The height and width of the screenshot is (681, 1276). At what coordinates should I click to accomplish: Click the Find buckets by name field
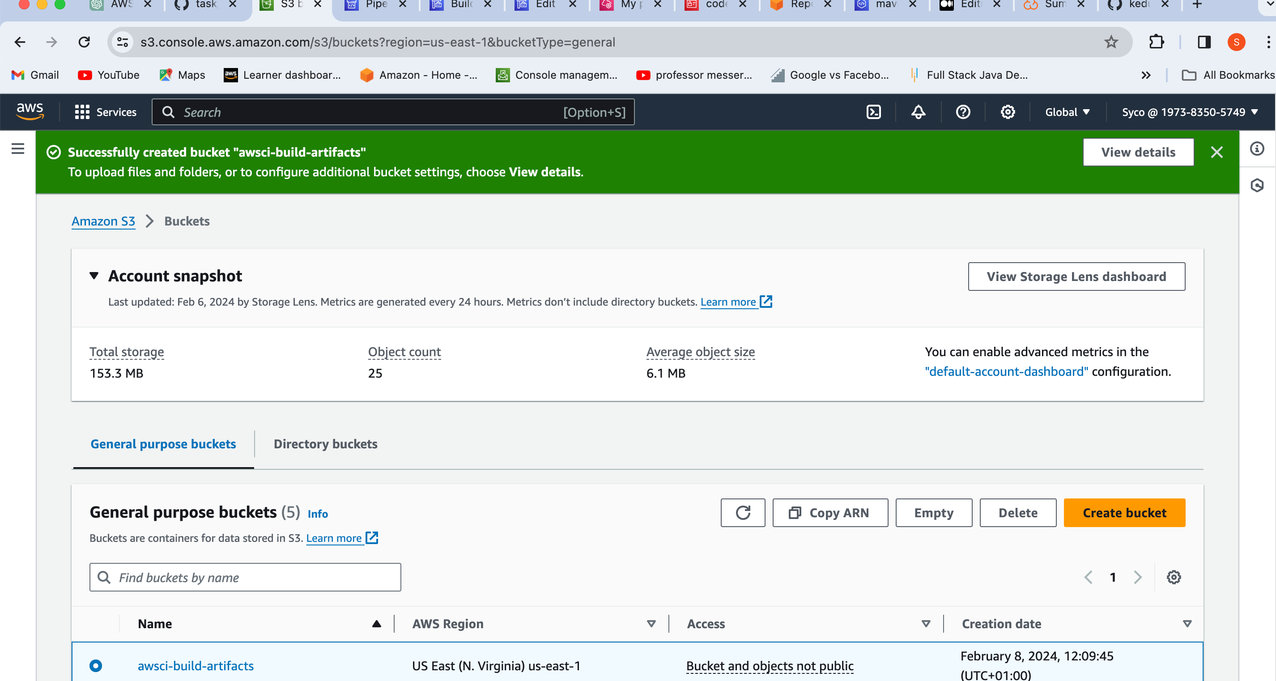pos(245,577)
